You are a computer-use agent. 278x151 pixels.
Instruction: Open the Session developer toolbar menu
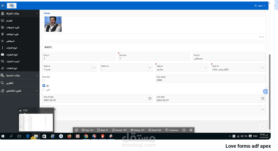[119, 130]
